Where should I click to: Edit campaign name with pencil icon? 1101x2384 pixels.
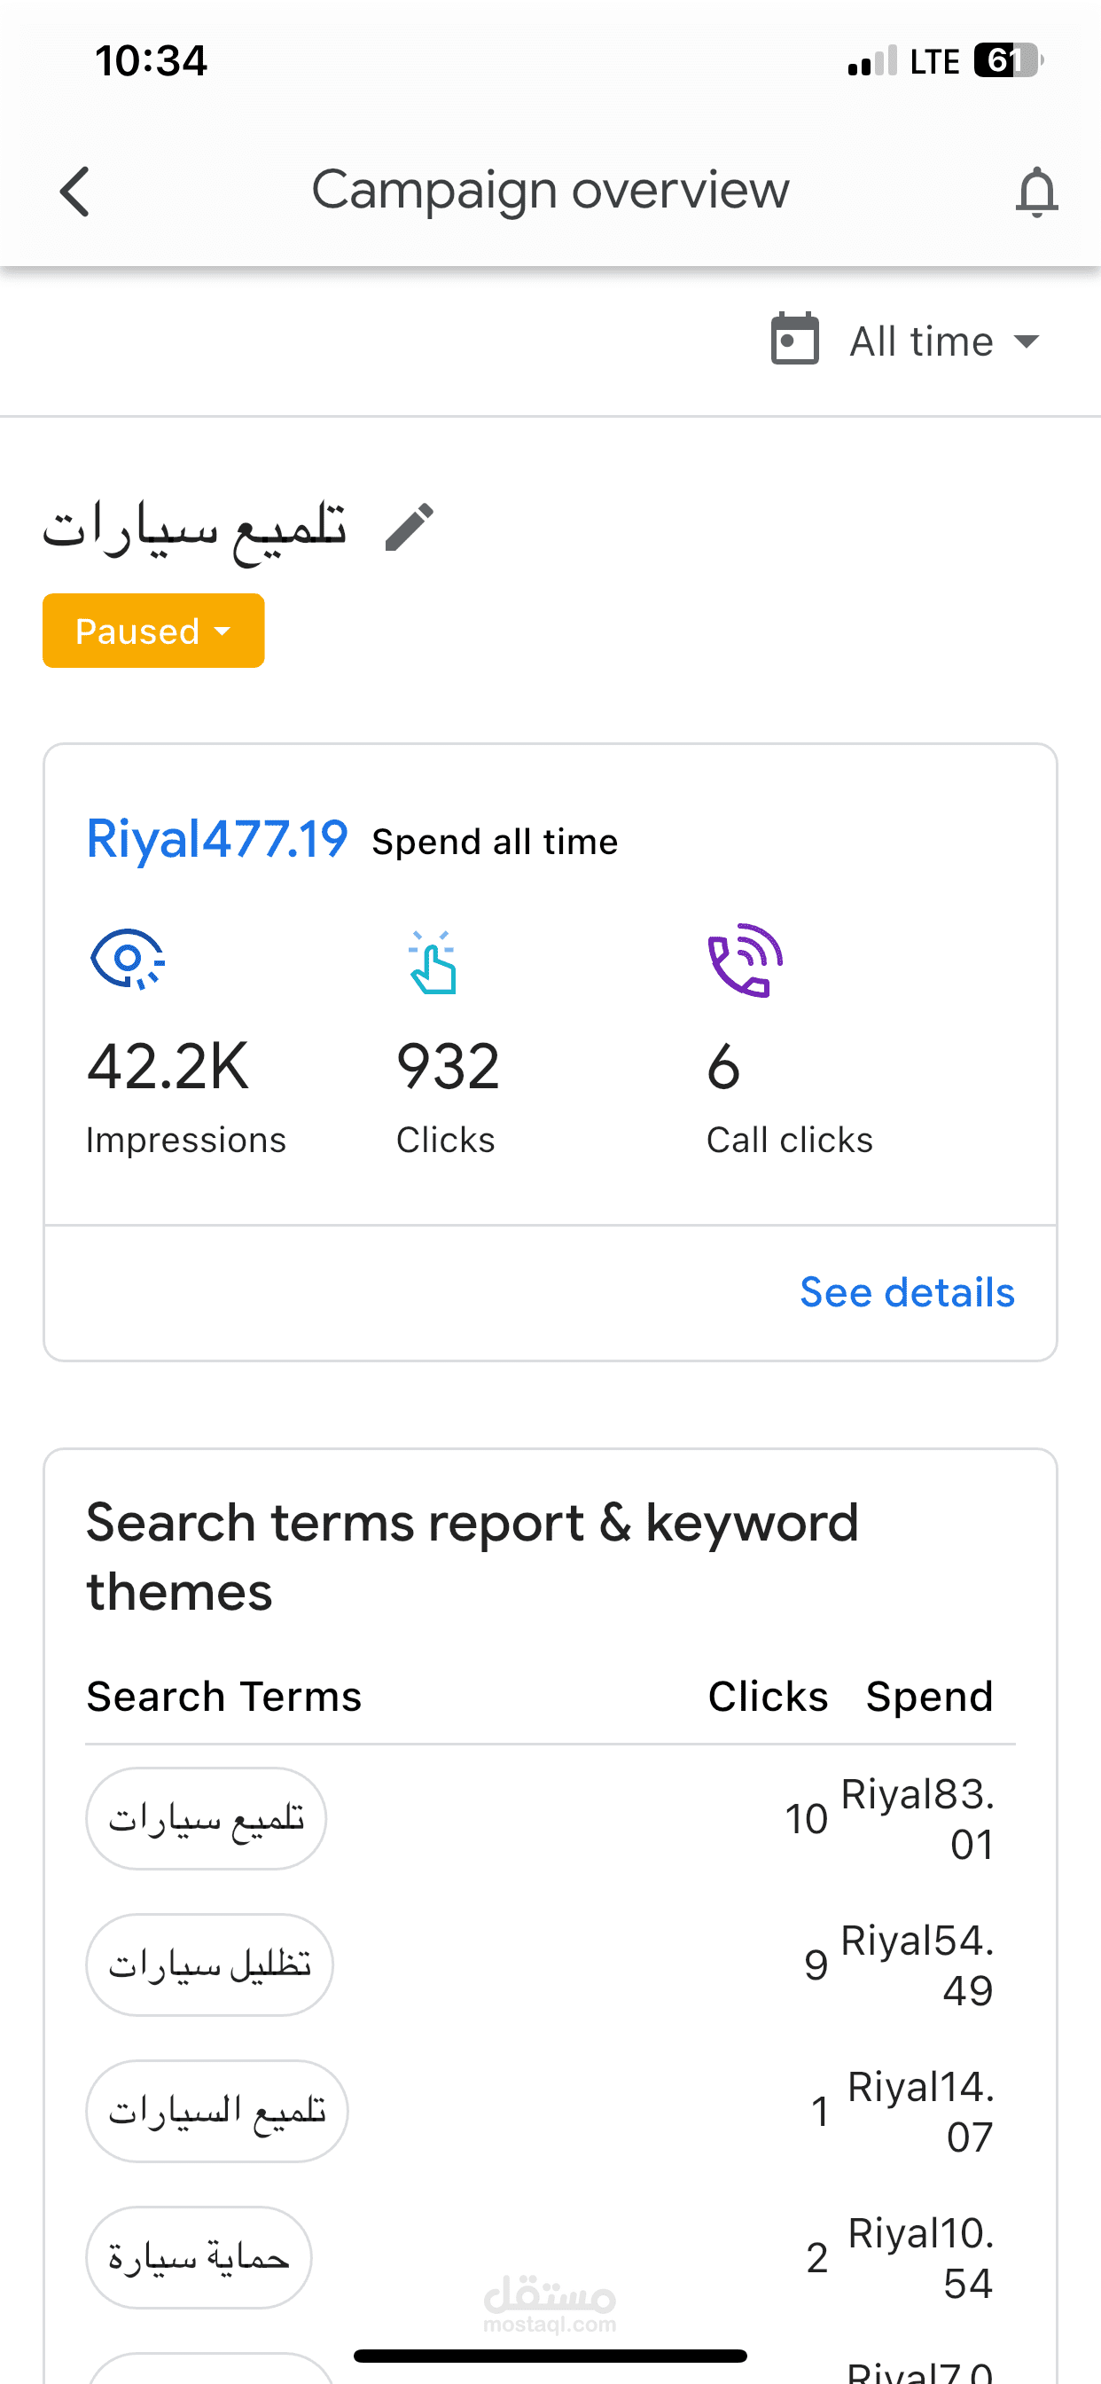(x=409, y=527)
